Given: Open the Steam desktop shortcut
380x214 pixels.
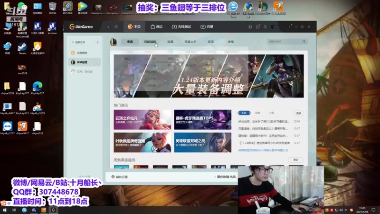Looking at the screenshot, I should (x=22, y=49).
